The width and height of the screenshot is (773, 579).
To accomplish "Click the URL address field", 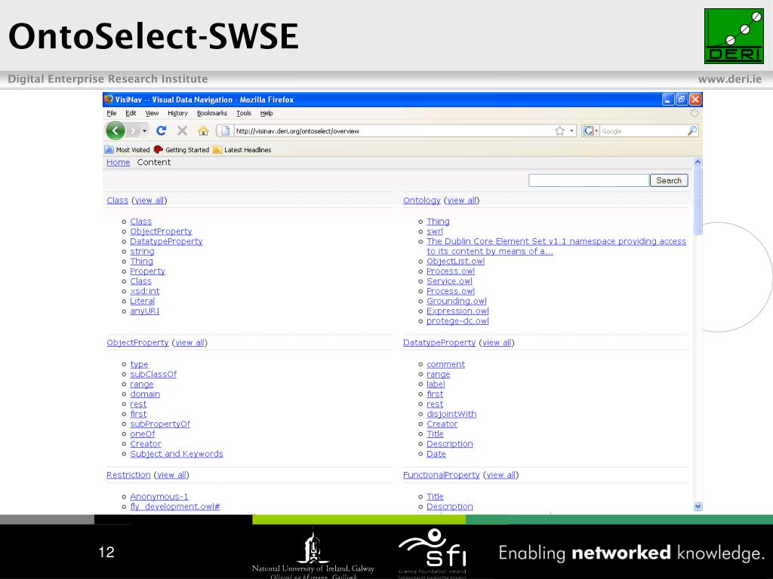I will (392, 131).
